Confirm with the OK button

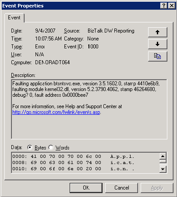click(x=86, y=188)
